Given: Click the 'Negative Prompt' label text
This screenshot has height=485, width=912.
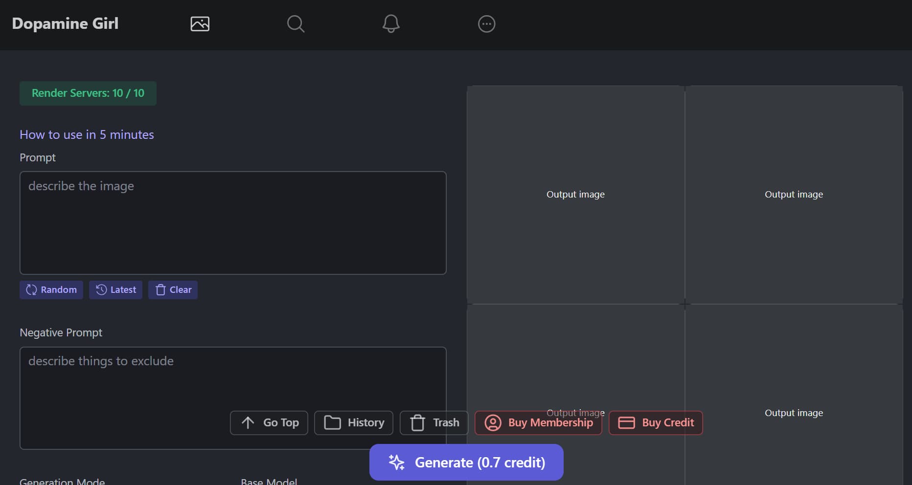Looking at the screenshot, I should click(61, 332).
